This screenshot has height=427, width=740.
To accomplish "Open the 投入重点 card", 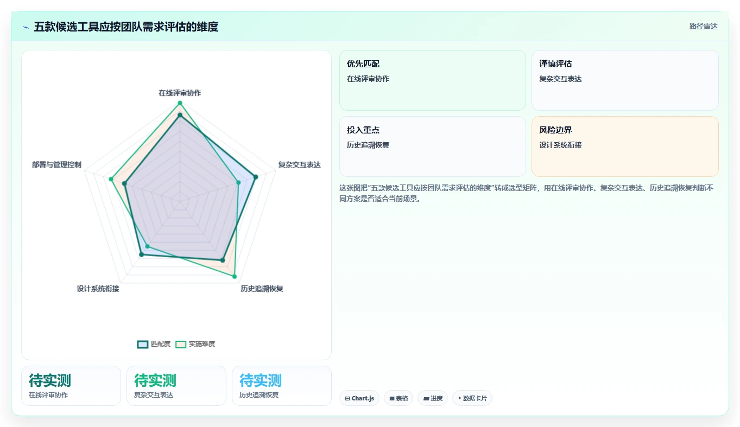I will point(433,146).
